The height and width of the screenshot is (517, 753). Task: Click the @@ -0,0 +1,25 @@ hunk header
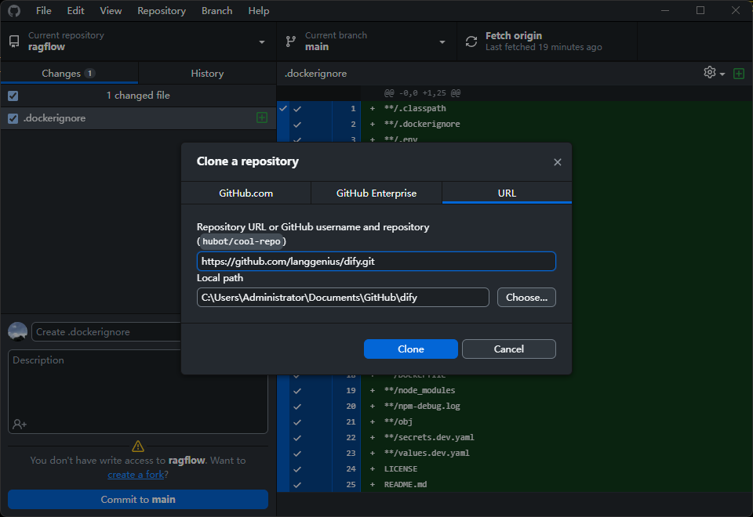click(422, 93)
